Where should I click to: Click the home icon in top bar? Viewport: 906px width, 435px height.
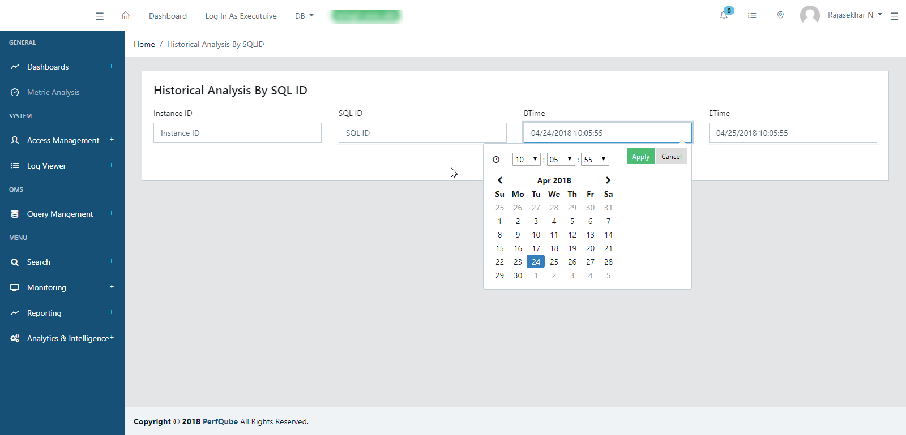(126, 16)
